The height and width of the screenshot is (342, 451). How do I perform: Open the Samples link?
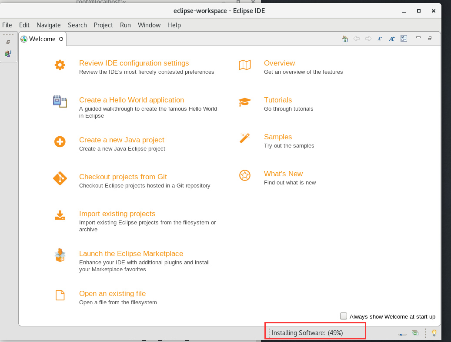pyautogui.click(x=278, y=137)
